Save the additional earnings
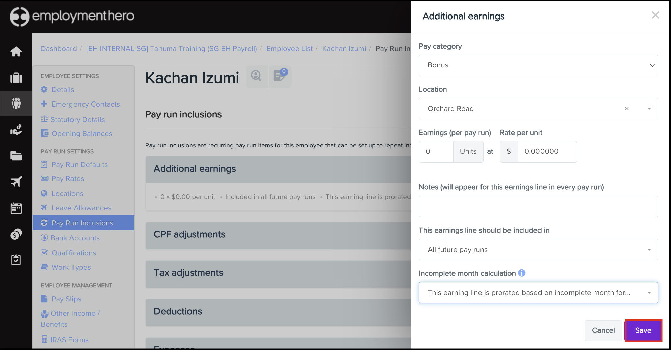Image resolution: width=671 pixels, height=350 pixels. tap(643, 330)
